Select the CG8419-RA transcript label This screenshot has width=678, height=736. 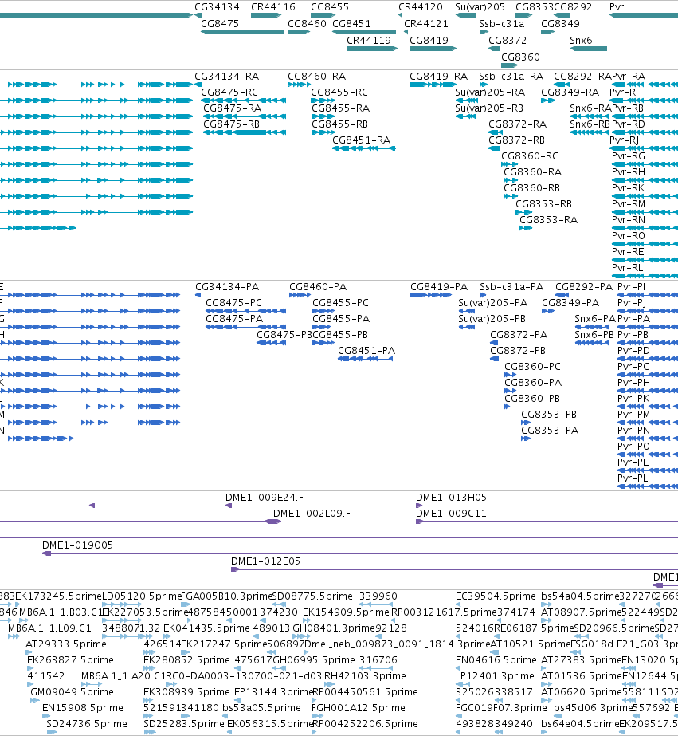(x=438, y=77)
